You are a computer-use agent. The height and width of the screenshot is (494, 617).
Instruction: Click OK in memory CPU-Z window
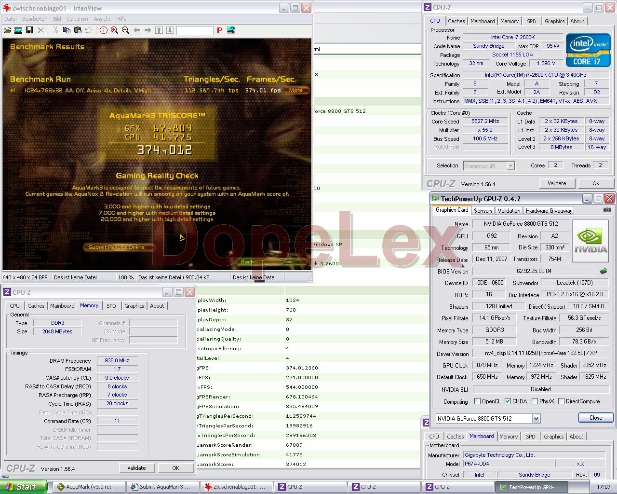click(x=175, y=468)
